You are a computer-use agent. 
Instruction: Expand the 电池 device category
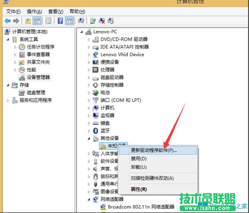click(x=89, y=93)
